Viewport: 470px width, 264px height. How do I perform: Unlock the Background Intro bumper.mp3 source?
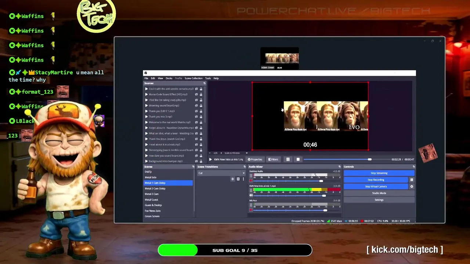[x=201, y=161]
